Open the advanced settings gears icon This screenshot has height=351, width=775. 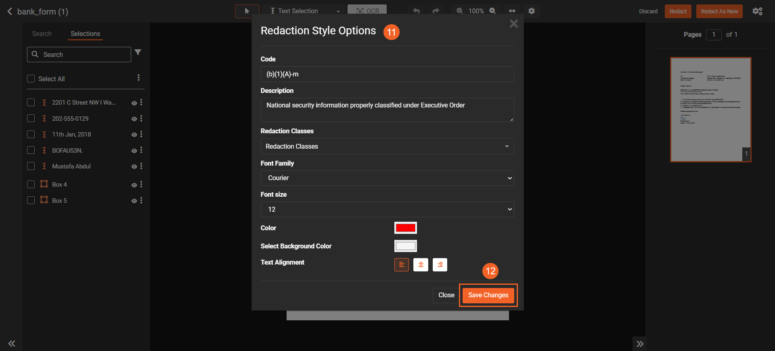click(x=757, y=11)
